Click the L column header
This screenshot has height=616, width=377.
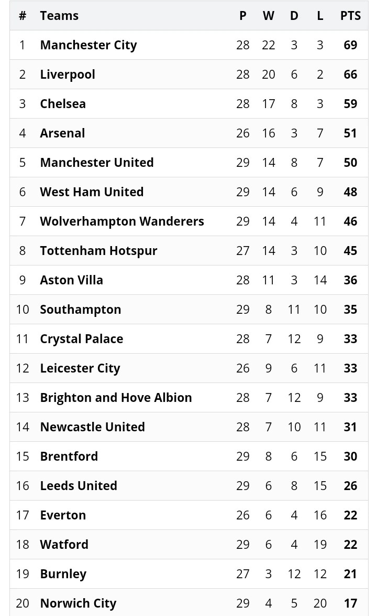[x=320, y=16]
